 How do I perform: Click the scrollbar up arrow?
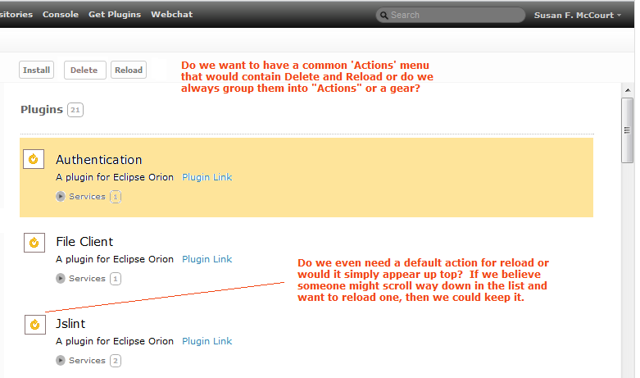(x=628, y=90)
